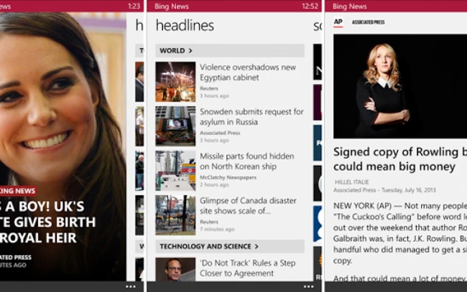Open the Snowden asylum story thumbnail

point(175,126)
